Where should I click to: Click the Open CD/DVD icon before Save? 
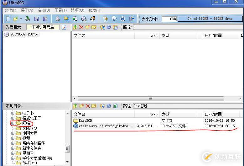28,19
